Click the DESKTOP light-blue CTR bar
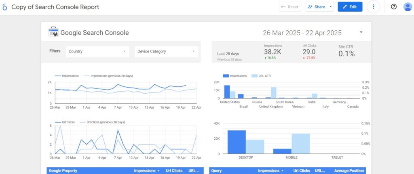The width and height of the screenshot is (414, 174). [x=255, y=147]
